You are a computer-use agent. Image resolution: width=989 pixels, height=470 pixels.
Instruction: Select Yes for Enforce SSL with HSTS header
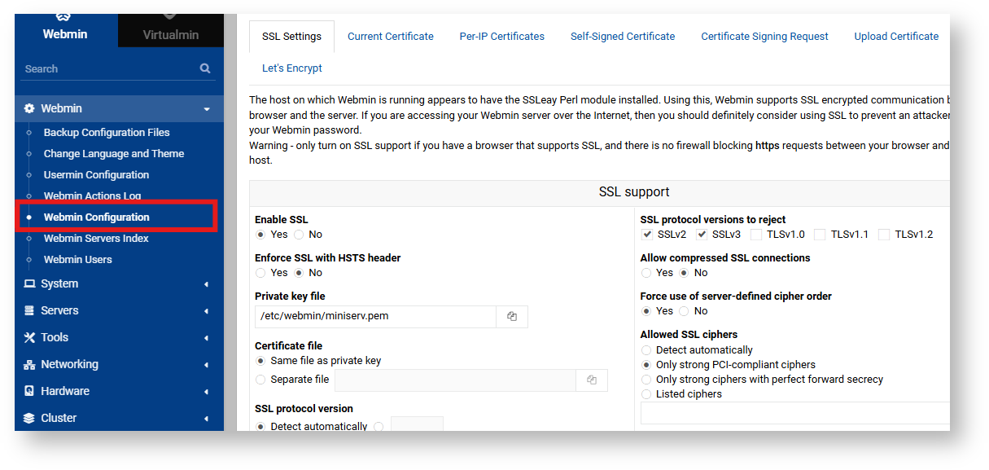pyautogui.click(x=260, y=273)
